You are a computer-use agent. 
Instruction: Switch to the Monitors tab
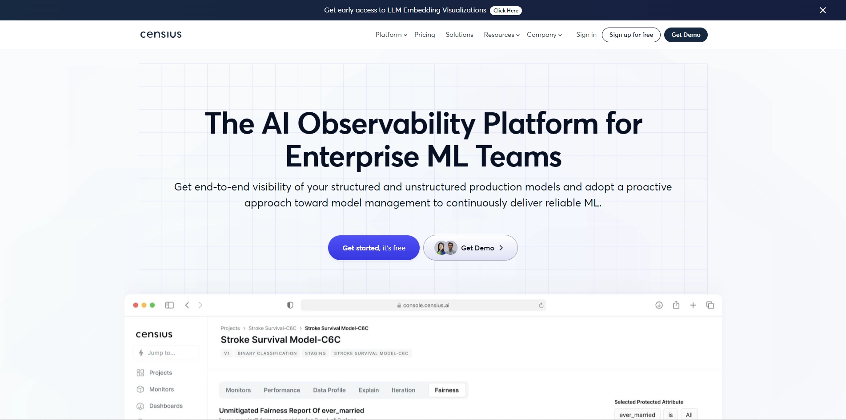[x=238, y=390]
